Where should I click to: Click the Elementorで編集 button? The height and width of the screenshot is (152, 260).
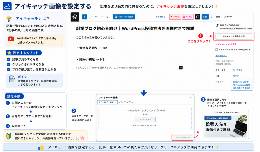click(124, 17)
